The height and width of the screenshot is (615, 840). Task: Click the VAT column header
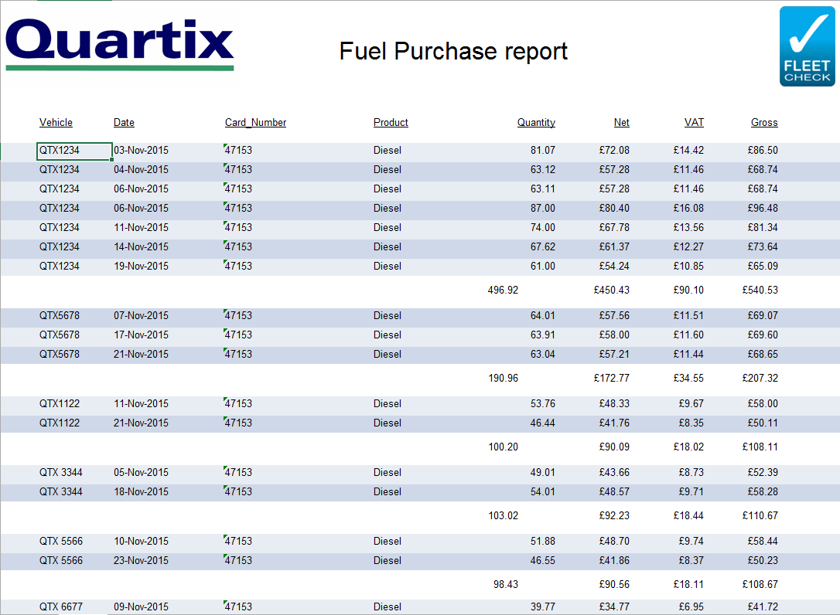[x=694, y=122]
